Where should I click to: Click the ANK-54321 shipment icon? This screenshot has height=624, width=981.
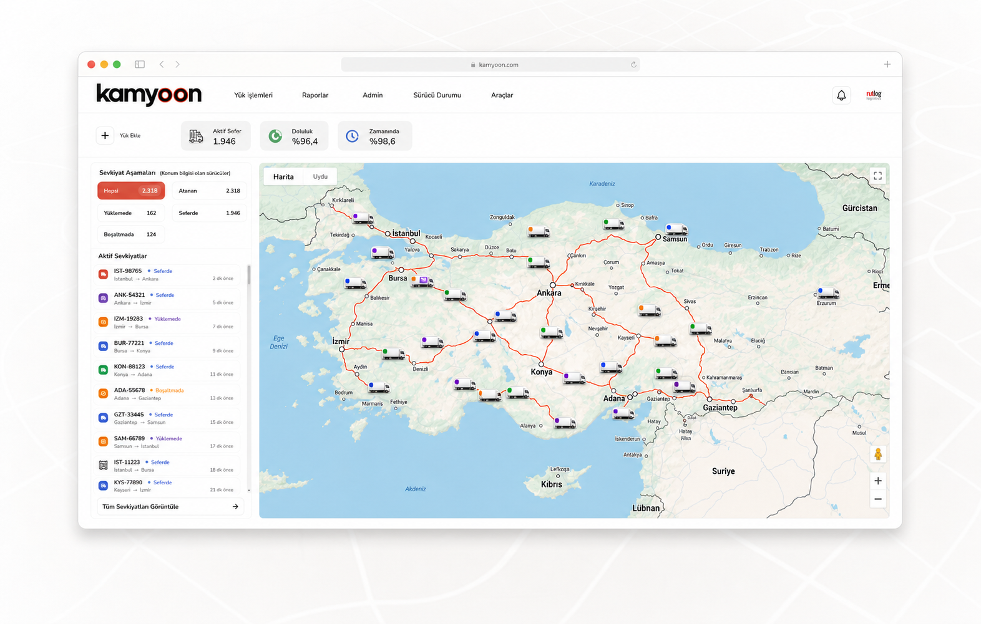[104, 298]
